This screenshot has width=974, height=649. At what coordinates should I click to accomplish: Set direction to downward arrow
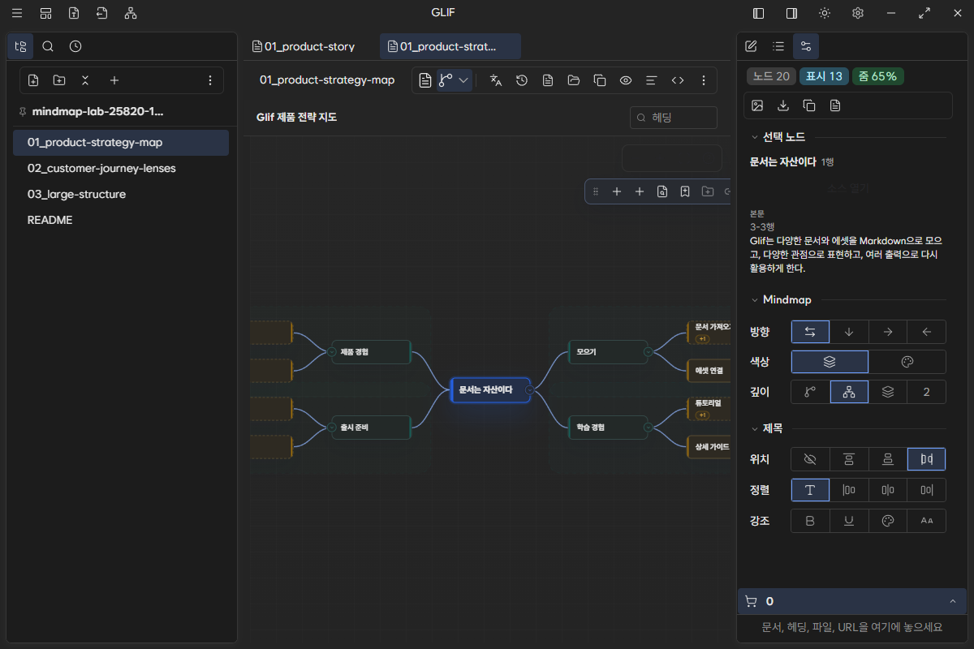coord(849,332)
